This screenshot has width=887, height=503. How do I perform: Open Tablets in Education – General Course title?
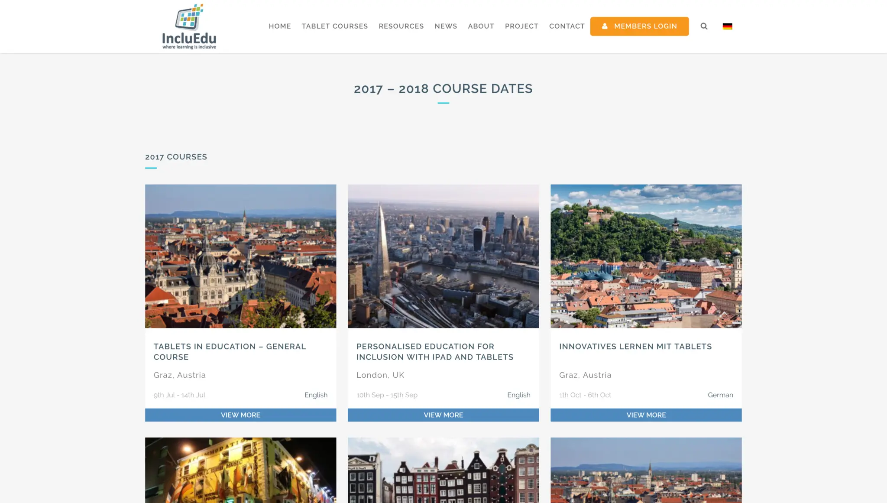230,352
